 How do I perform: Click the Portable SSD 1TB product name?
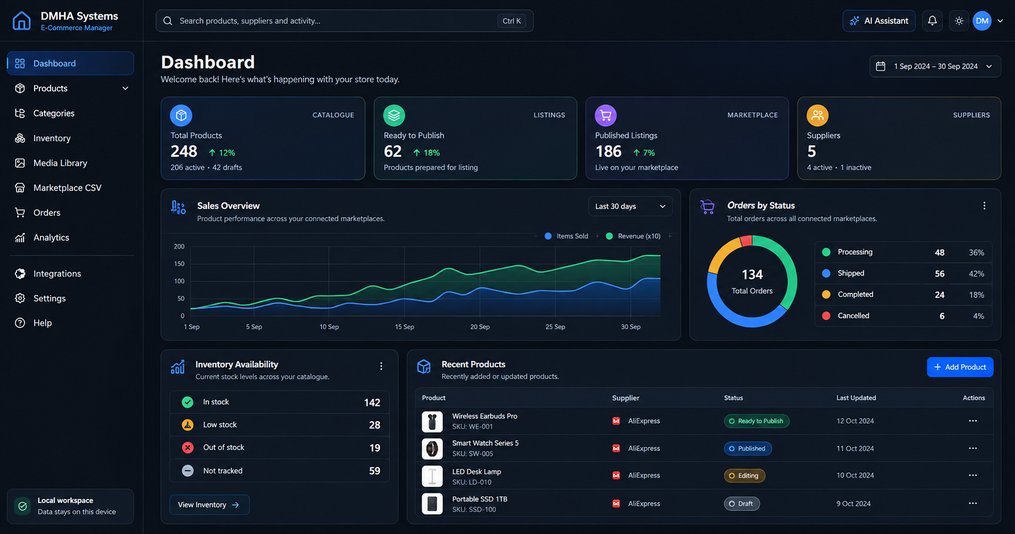point(480,499)
